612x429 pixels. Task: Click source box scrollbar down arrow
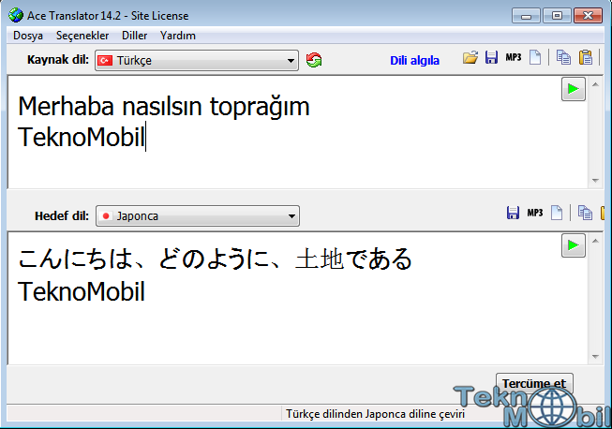[595, 180]
